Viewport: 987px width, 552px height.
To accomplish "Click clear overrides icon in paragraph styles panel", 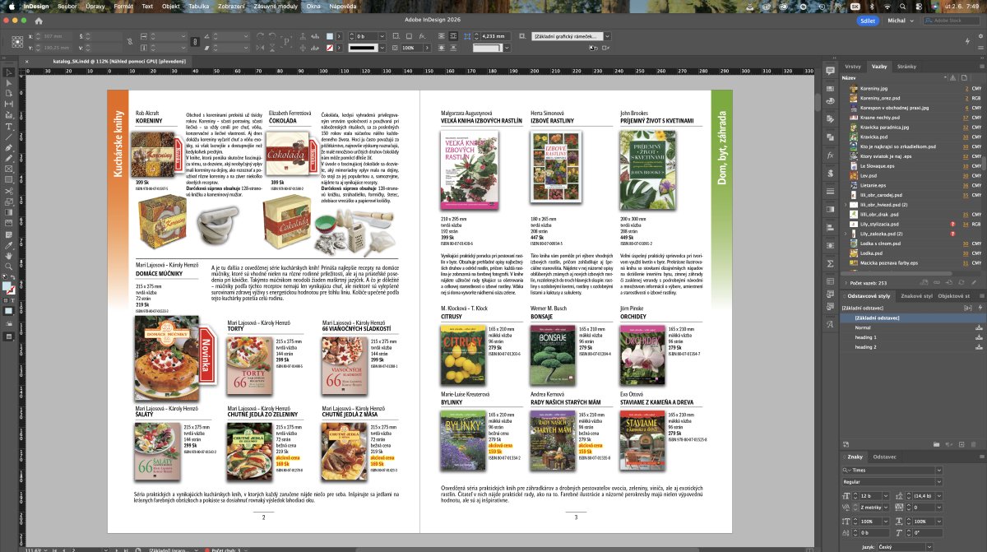I will pyautogui.click(x=948, y=444).
